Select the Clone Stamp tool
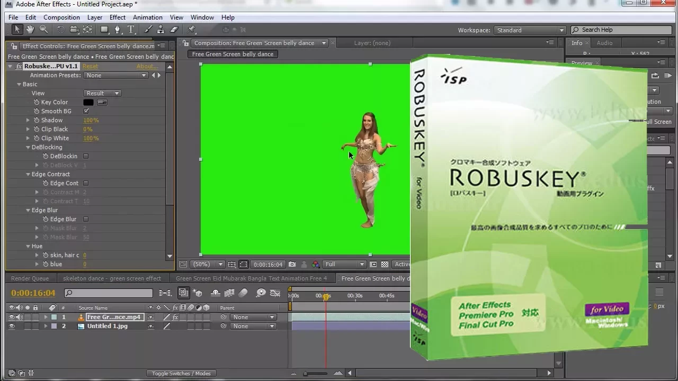Image resolution: width=678 pixels, height=381 pixels. pos(161,30)
